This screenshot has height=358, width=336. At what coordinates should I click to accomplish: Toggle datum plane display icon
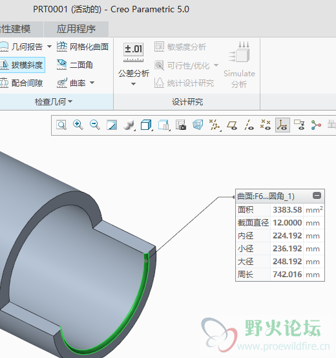point(232,125)
